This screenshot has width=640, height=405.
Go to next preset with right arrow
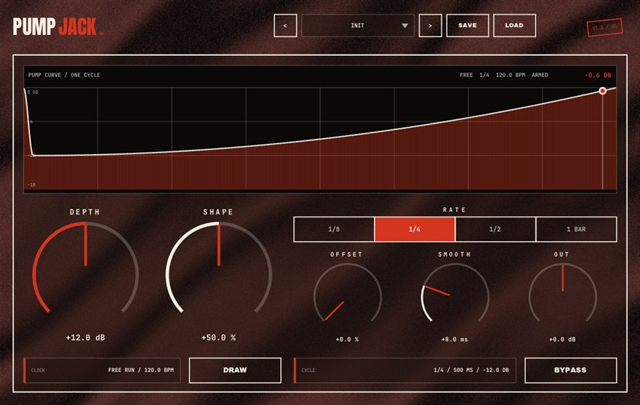pyautogui.click(x=431, y=25)
